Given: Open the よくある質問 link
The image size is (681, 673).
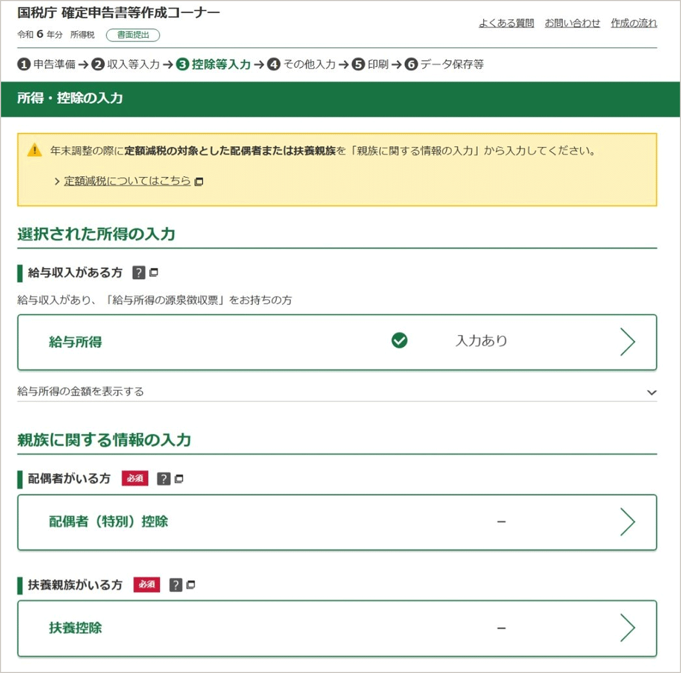Looking at the screenshot, I should click(506, 23).
